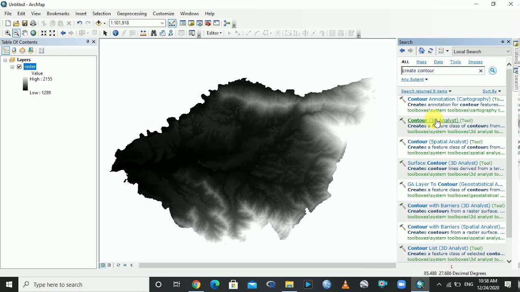Open the Table Of Contents window icon
Image resolution: width=520 pixels, height=292 pixels.
point(183,24)
